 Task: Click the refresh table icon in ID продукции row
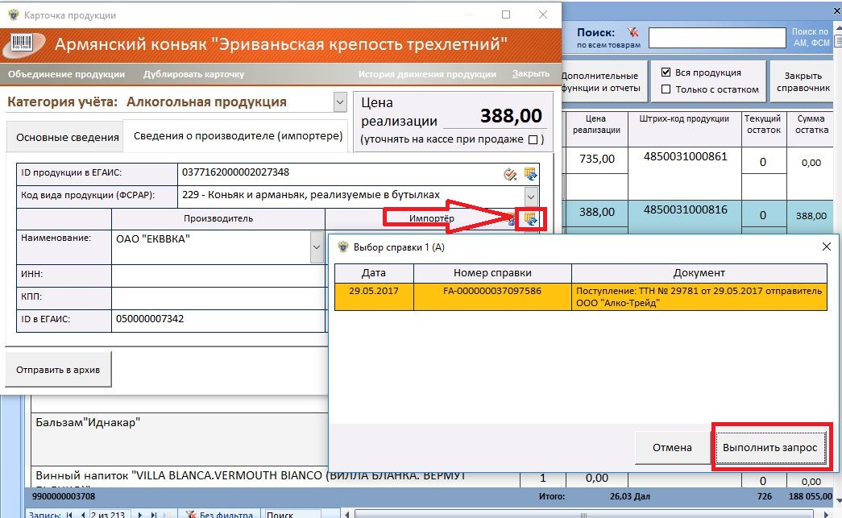point(530,173)
